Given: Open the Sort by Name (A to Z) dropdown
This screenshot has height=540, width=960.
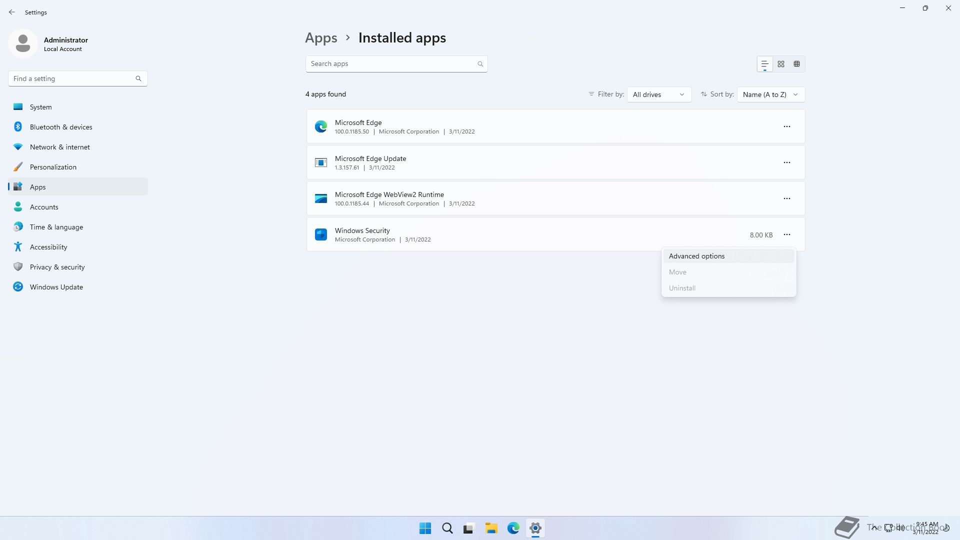Looking at the screenshot, I should (x=771, y=94).
